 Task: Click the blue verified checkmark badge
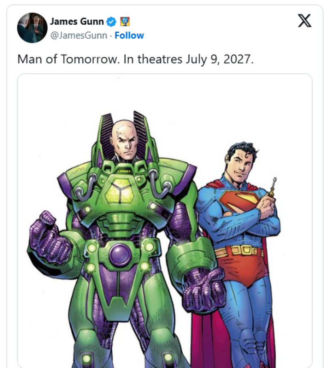(111, 21)
